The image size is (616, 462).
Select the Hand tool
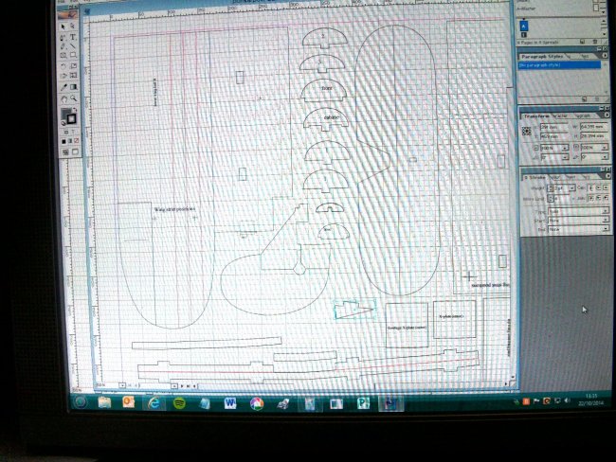[63, 98]
